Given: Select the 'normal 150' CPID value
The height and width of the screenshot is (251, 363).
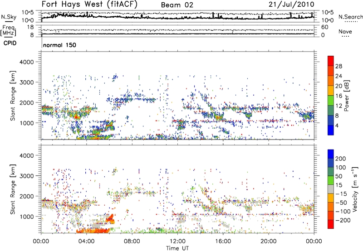Looking at the screenshot, I should pyautogui.click(x=59, y=45).
